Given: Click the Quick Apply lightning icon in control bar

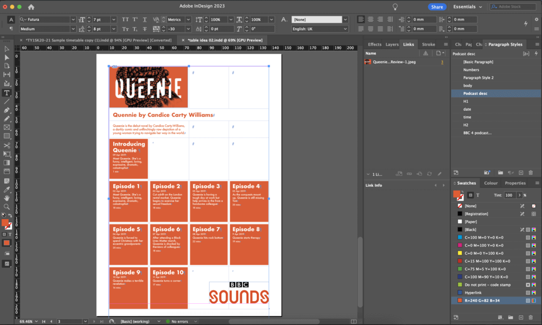Looking at the screenshot, I should [526, 23].
